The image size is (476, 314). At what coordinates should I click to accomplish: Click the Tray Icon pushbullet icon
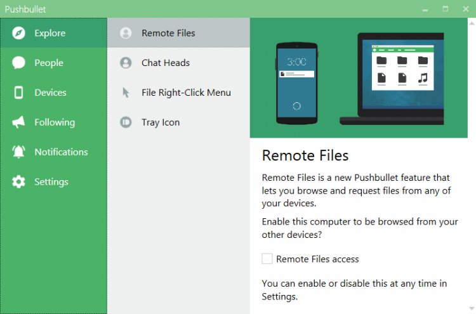(x=126, y=122)
